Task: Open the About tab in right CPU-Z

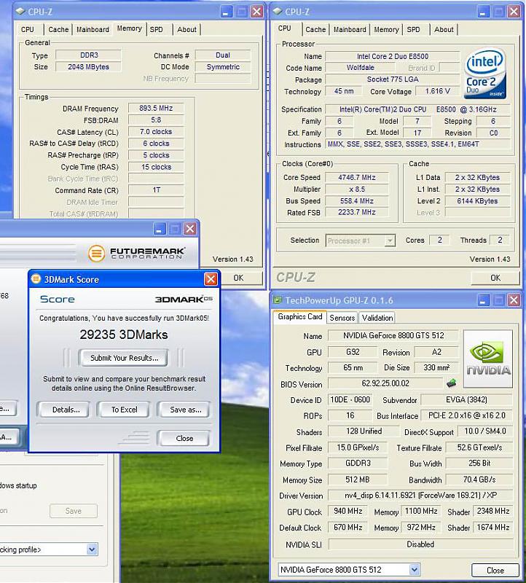Action: click(444, 29)
